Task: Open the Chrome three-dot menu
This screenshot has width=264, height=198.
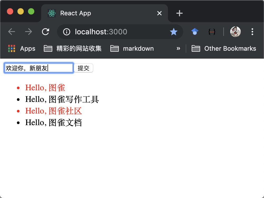Action: (252, 32)
